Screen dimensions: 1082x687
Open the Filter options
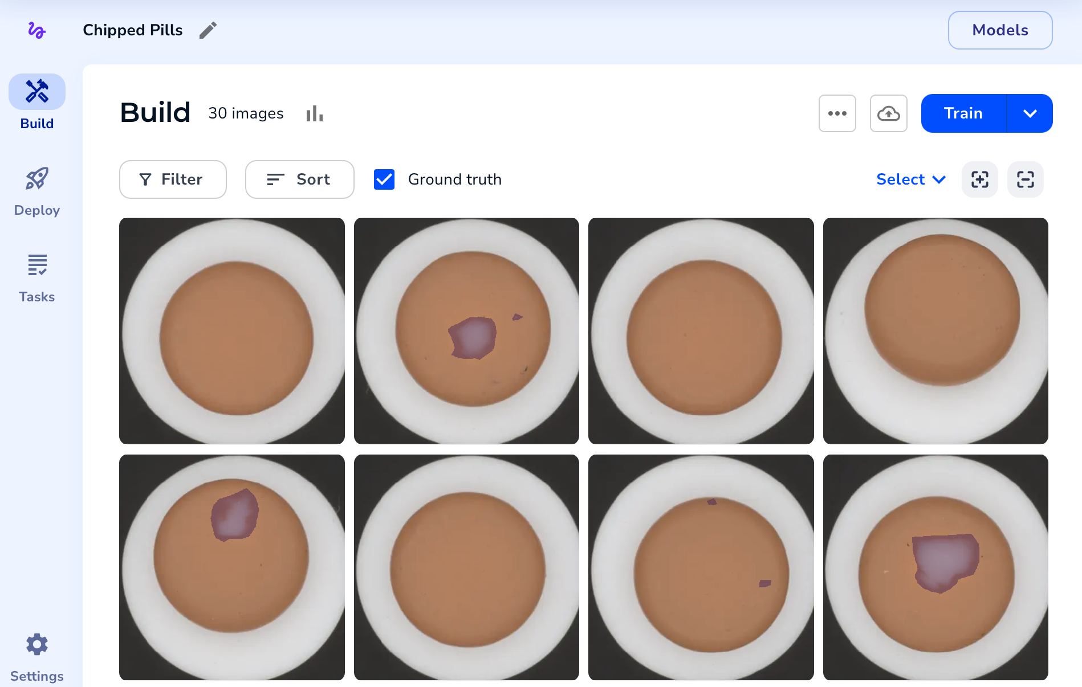tap(173, 179)
